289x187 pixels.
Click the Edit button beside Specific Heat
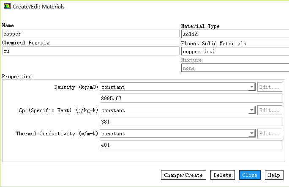(x=270, y=110)
